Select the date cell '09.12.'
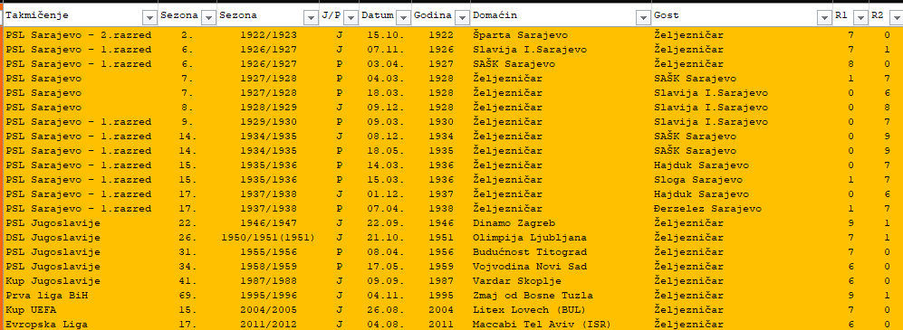 (x=385, y=108)
